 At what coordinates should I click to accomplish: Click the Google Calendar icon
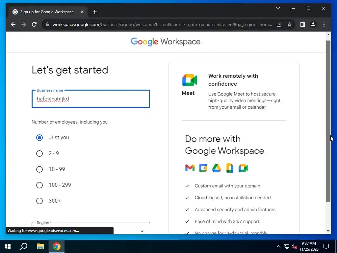coord(203,168)
